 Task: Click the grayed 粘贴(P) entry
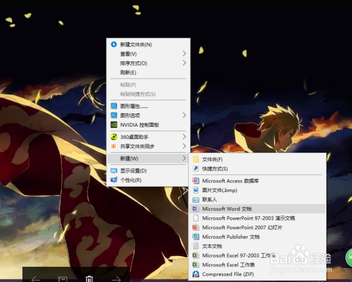(148, 85)
